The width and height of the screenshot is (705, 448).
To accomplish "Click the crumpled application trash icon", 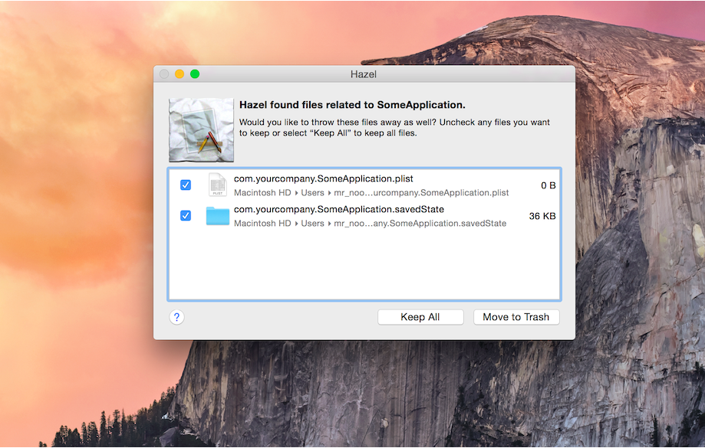I will pyautogui.click(x=201, y=129).
